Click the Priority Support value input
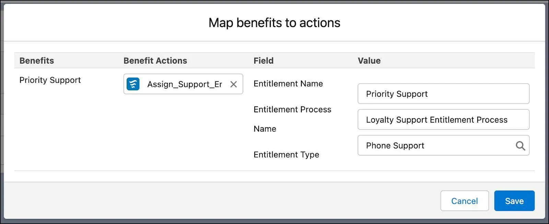The height and width of the screenshot is (224, 549). point(443,94)
